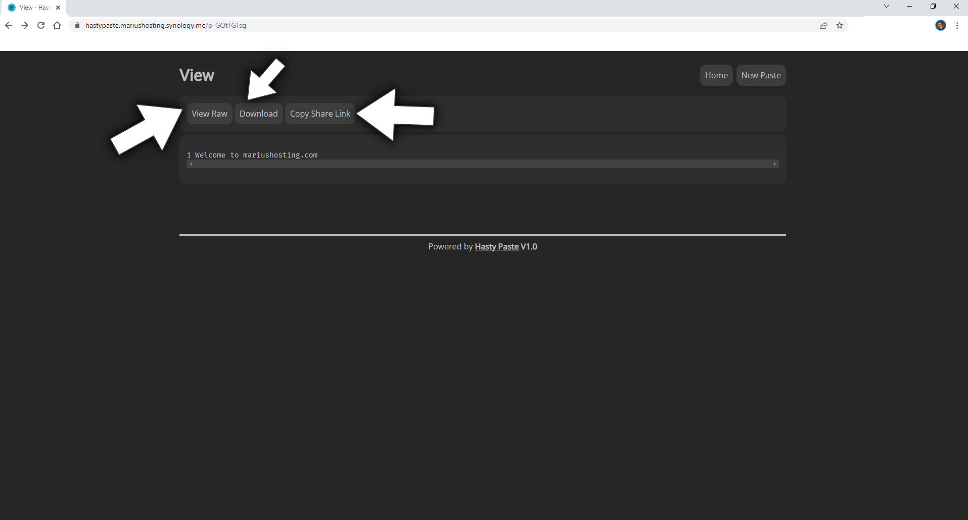
Task: Open the Hasty Paste link in the footer
Action: pos(496,246)
